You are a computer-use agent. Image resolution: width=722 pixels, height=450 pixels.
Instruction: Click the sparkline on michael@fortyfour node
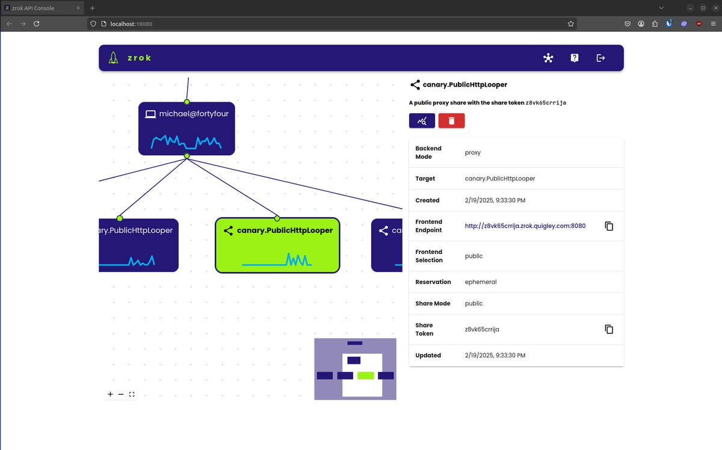(x=187, y=142)
